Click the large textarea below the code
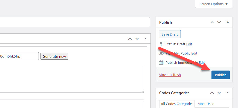The image size is (238, 108). [x=72, y=79]
